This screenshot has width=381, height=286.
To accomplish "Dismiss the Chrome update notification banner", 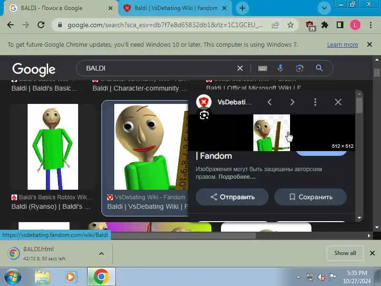I will [370, 44].
